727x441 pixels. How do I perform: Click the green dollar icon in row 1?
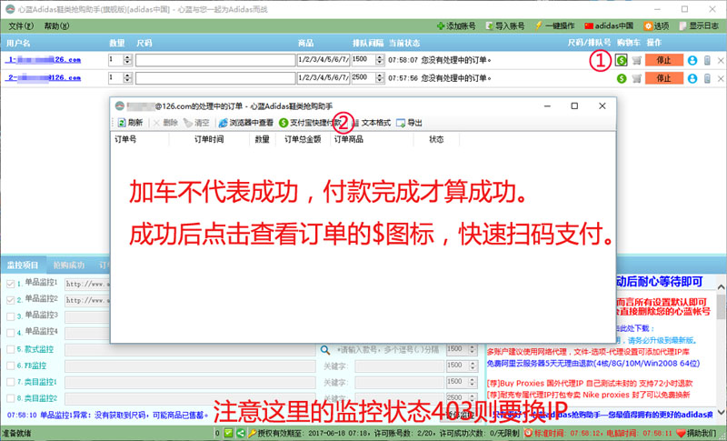621,60
